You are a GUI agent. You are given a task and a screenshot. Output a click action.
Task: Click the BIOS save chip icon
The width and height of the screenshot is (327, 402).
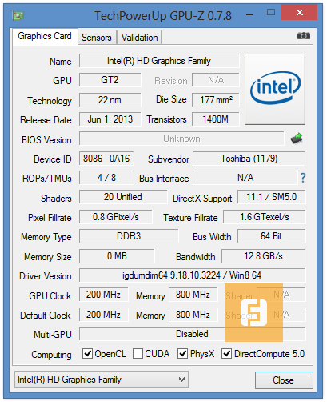297,139
